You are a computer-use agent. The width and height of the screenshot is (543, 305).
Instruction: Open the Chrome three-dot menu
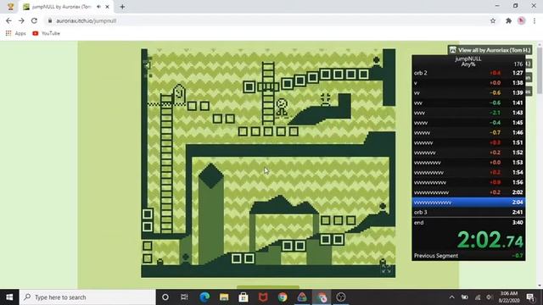click(535, 20)
